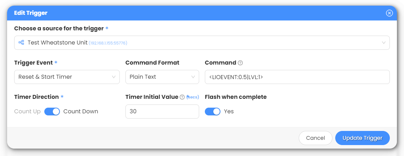Click the (secs) units link

(x=193, y=97)
